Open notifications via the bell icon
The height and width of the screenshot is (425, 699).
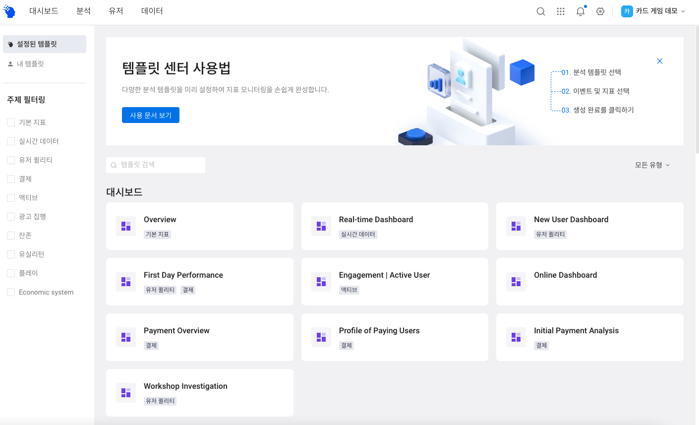tap(580, 11)
